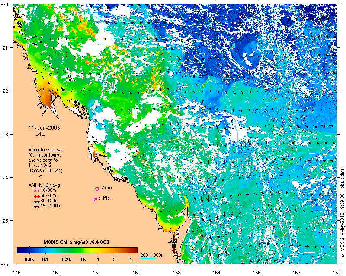Click the 50-70m depth label
This screenshot has width=346, height=276.
pyautogui.click(x=48, y=195)
